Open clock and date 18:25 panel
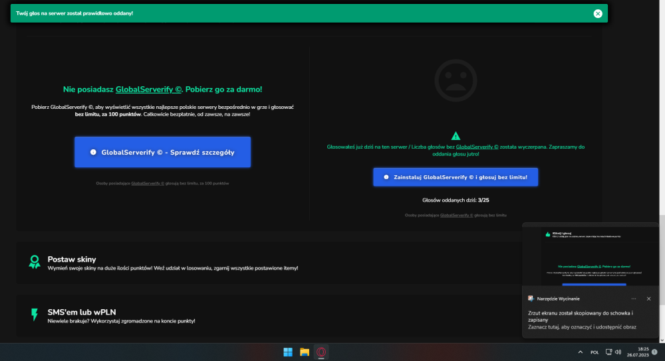Image resolution: width=665 pixels, height=361 pixels. click(638, 352)
